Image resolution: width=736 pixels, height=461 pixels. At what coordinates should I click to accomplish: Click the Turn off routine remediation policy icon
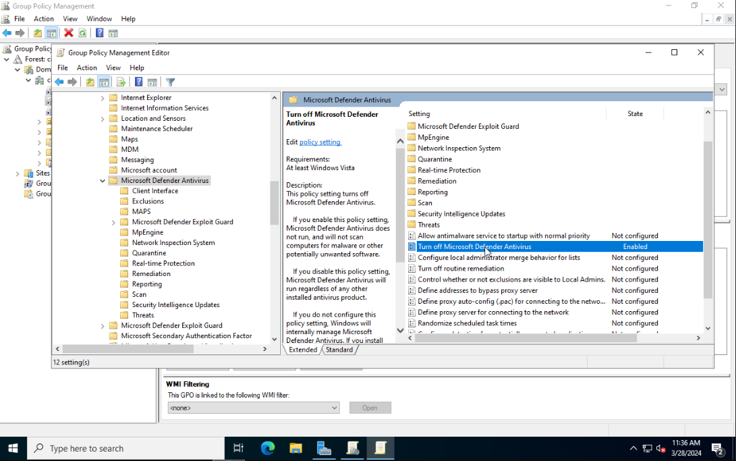[x=412, y=269]
